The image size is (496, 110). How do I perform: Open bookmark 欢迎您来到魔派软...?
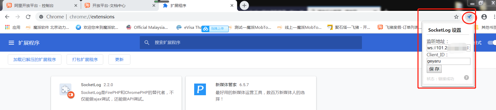point(97,27)
